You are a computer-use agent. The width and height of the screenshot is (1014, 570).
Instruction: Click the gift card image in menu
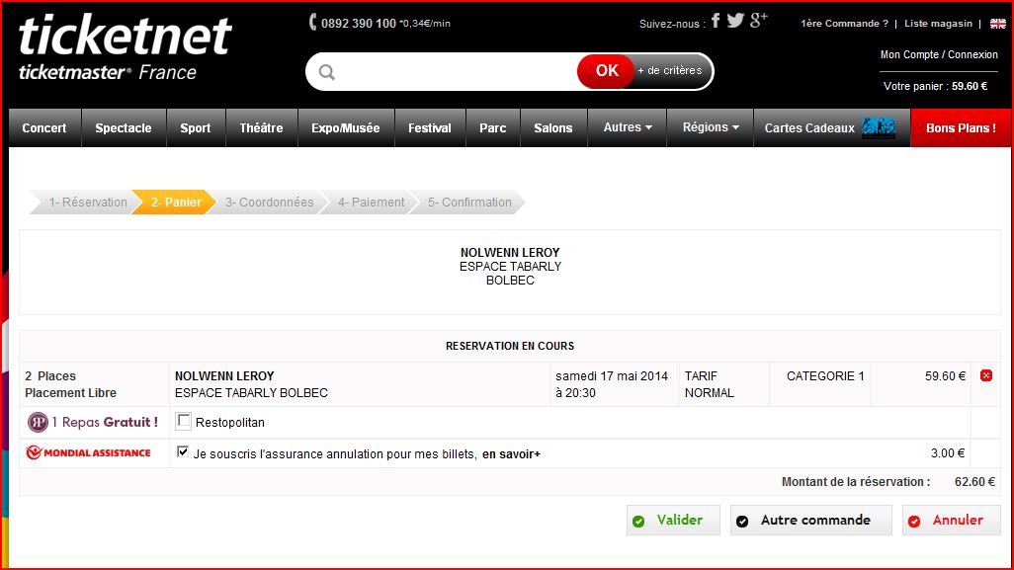click(879, 127)
